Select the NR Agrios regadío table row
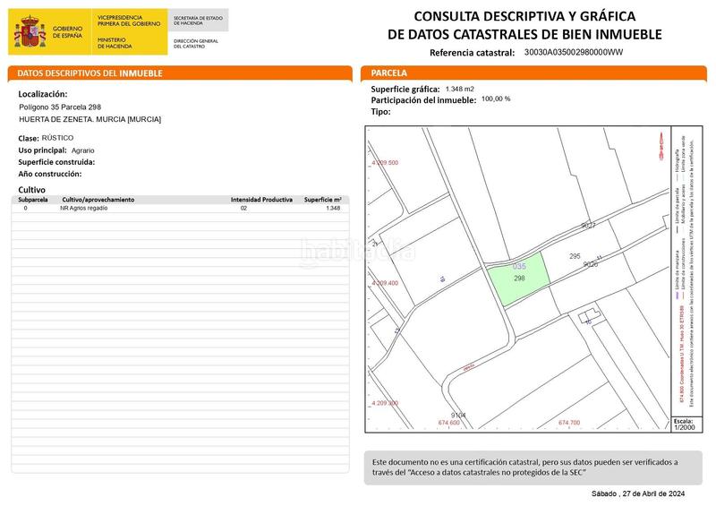The height and width of the screenshot is (506, 716). click(179, 208)
